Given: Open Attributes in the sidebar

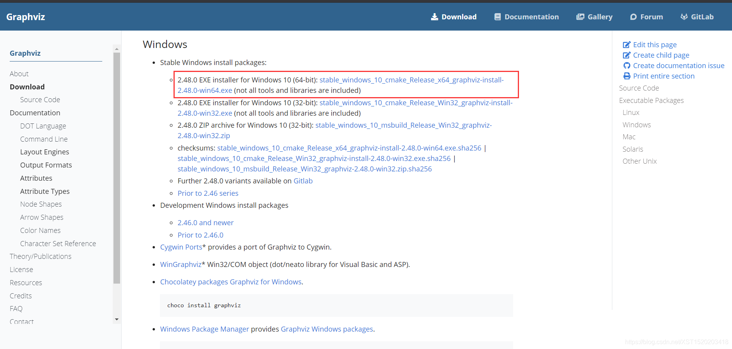Looking at the screenshot, I should click(x=36, y=178).
